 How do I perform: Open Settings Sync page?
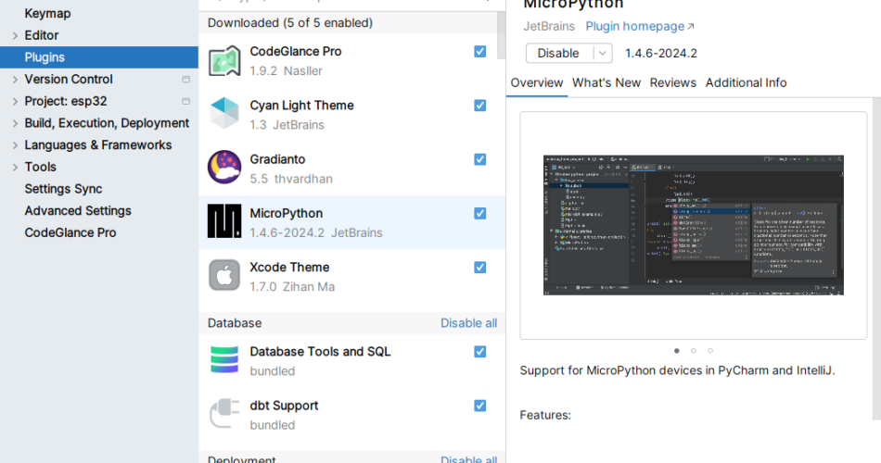[63, 189]
